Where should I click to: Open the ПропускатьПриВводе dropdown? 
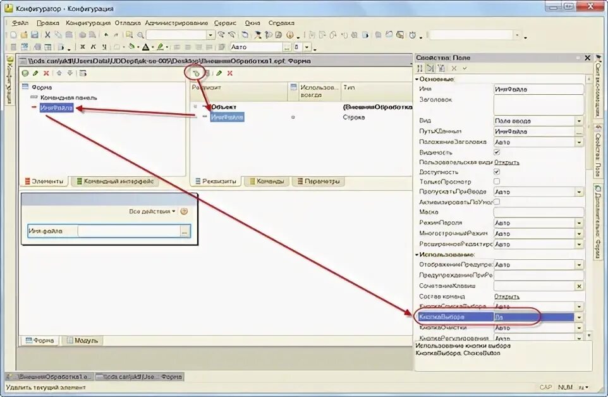579,192
